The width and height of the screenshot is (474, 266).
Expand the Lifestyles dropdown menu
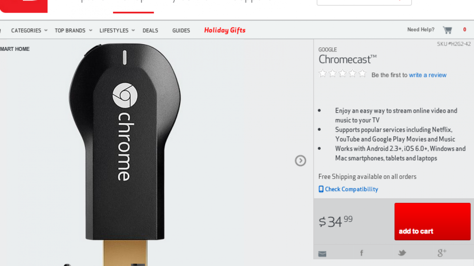tap(117, 30)
